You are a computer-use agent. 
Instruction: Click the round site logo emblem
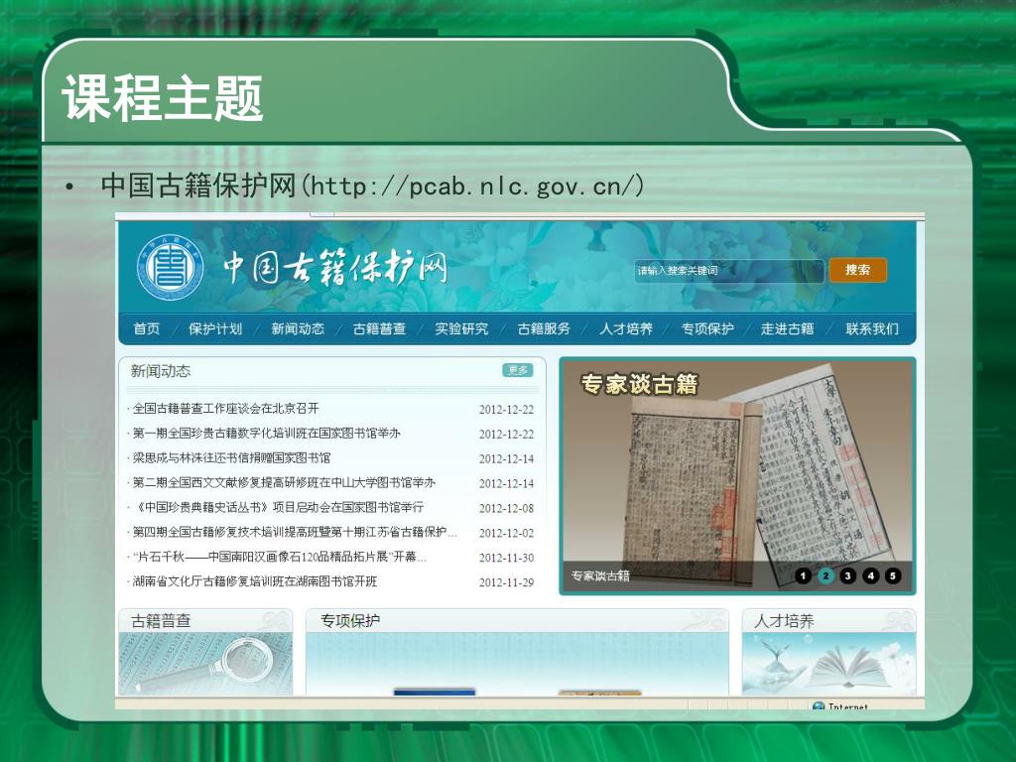171,267
